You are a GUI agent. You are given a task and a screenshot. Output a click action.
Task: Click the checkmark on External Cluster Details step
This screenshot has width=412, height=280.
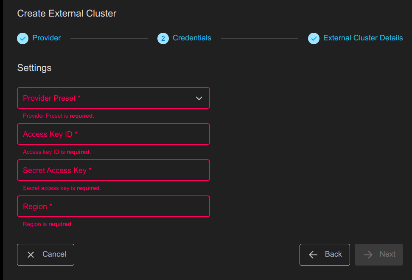314,38
